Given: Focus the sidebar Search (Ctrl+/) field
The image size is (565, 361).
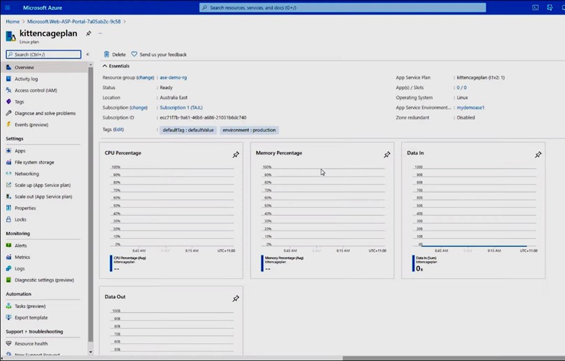Looking at the screenshot, I should coord(44,55).
